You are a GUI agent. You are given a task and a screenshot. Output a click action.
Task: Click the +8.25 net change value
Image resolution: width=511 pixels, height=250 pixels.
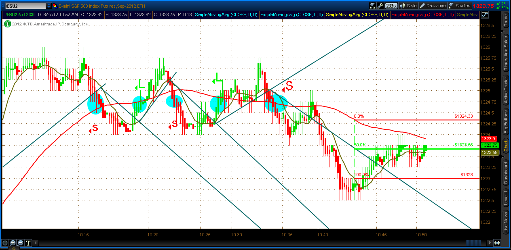(x=501, y=4)
